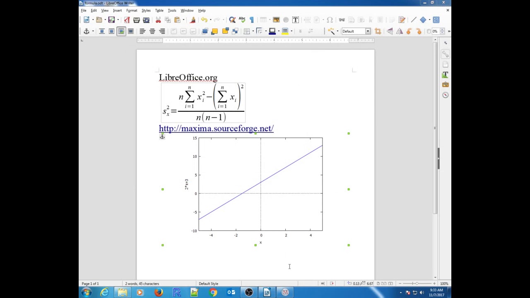
Task: Open the Gallery panel in the sidebar
Action: pos(445,84)
